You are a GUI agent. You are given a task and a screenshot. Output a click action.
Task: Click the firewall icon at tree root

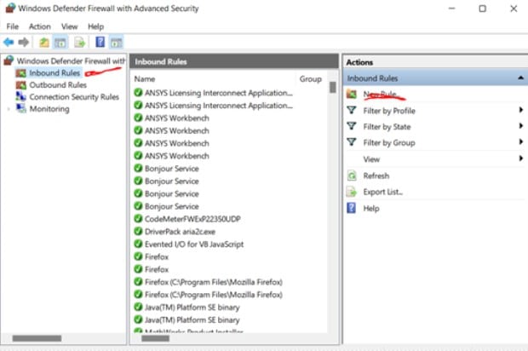pyautogui.click(x=9, y=60)
